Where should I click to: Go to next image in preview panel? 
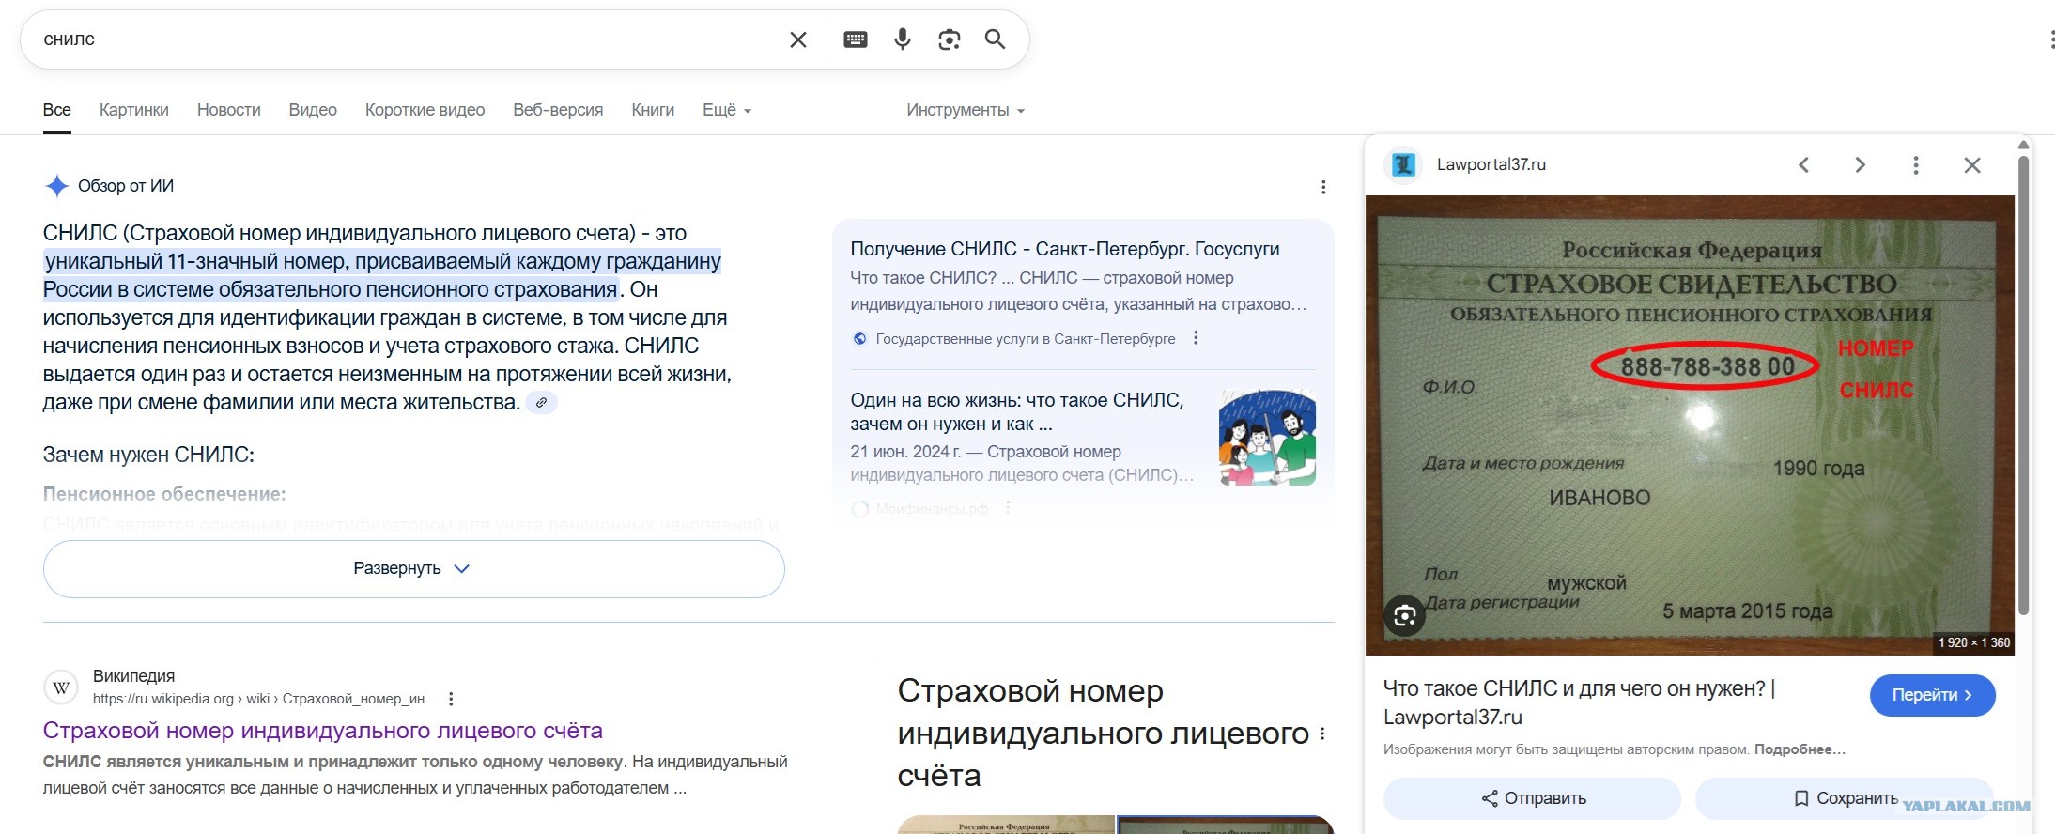coord(1860,165)
